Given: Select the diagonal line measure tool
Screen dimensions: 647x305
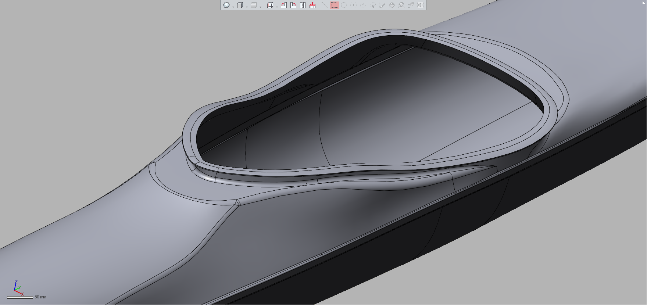Looking at the screenshot, I should 324,5.
